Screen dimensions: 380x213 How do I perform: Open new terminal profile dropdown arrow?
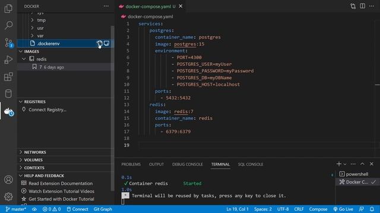click(x=345, y=164)
